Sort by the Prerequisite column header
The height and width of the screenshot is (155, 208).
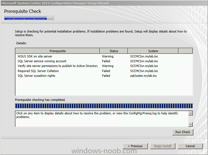pyautogui.click(x=58, y=51)
